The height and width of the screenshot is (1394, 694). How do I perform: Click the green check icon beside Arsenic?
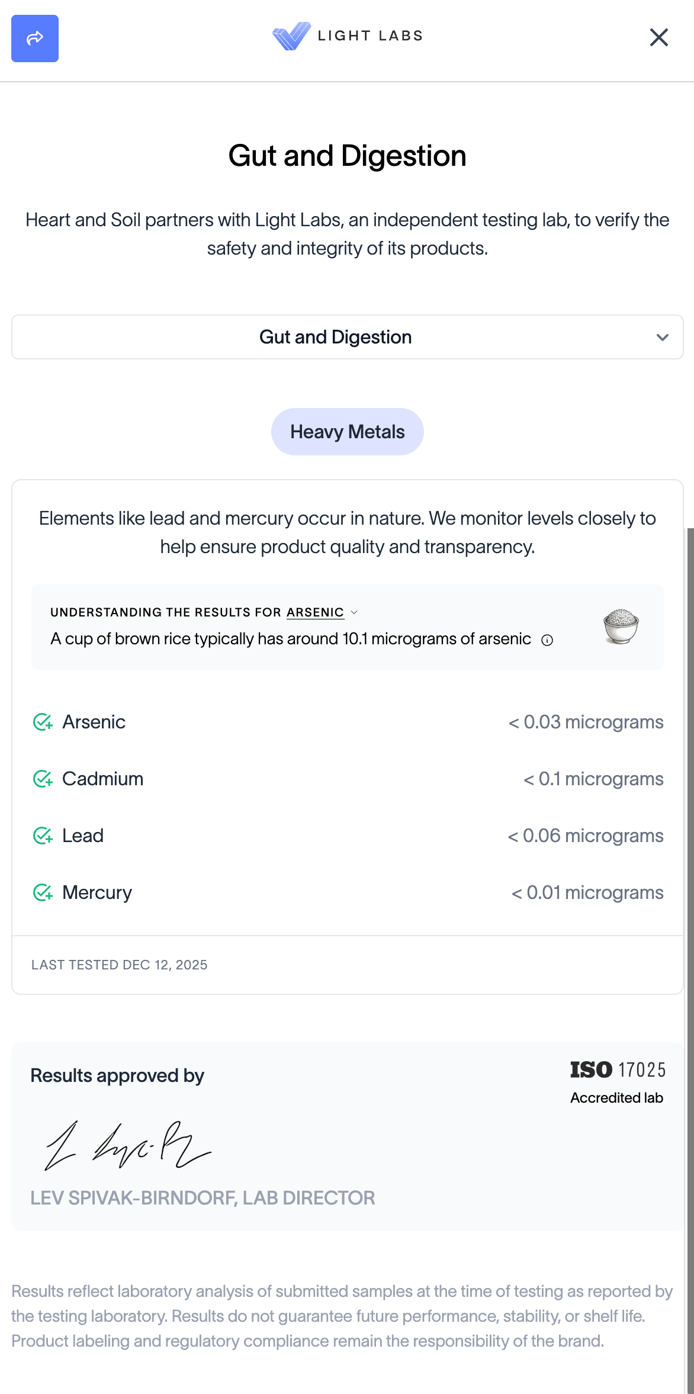tap(43, 722)
